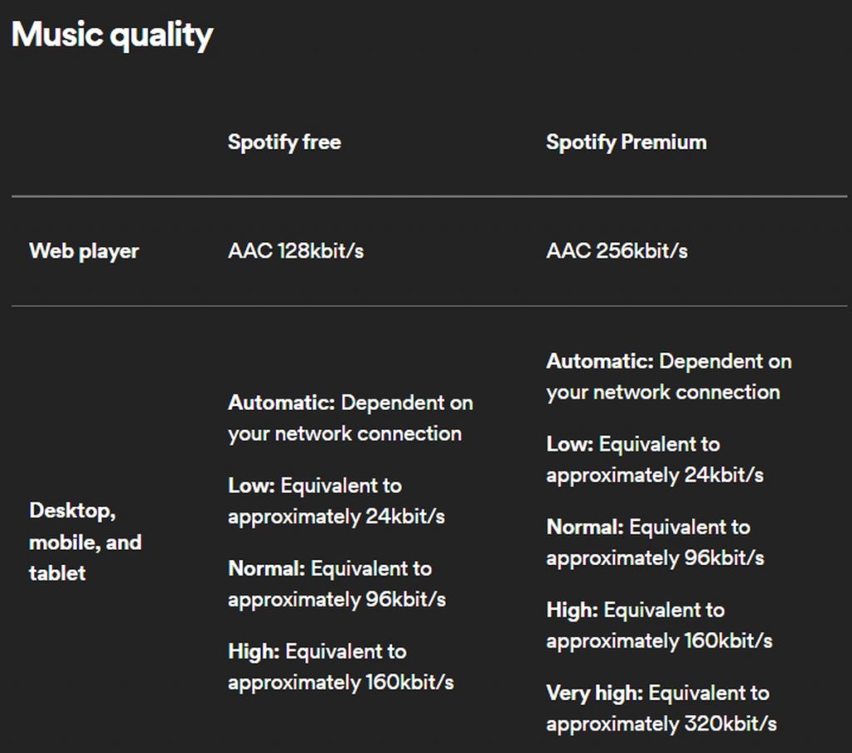The height and width of the screenshot is (753, 852).
Task: Click Automatic entry under Spotify free
Action: tap(349, 419)
